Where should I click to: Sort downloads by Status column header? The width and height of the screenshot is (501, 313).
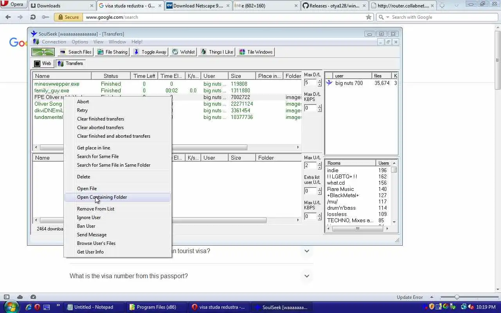pos(111,76)
